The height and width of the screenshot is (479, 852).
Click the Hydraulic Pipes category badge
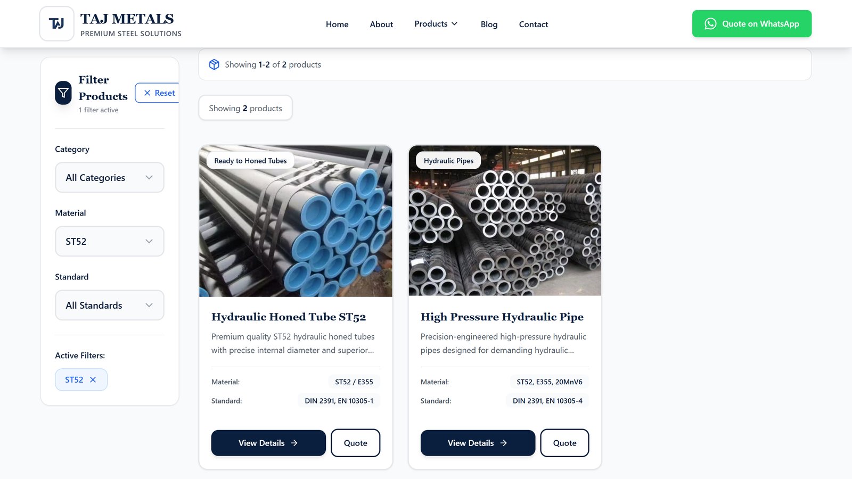point(448,161)
